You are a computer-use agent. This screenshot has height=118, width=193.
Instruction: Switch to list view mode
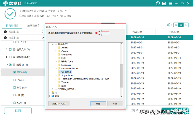point(181,25)
